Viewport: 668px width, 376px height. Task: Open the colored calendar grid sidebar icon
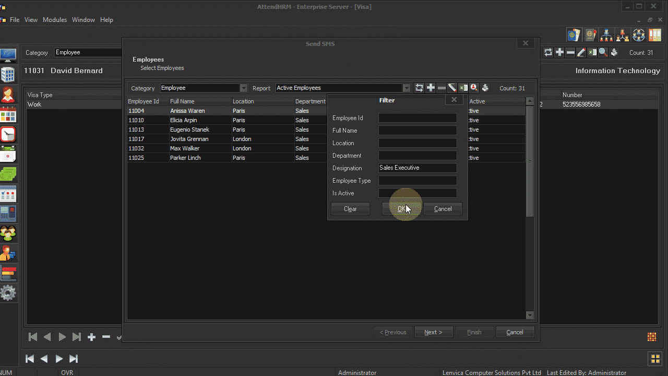point(8,114)
